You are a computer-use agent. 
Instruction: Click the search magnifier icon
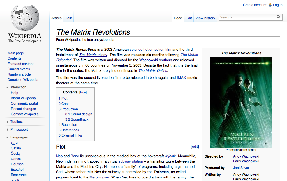point(278,17)
